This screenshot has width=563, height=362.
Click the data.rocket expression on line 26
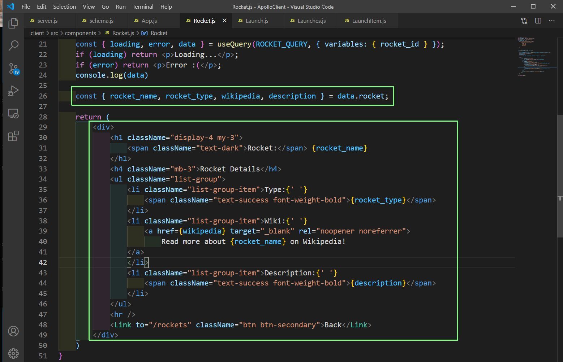[361, 96]
